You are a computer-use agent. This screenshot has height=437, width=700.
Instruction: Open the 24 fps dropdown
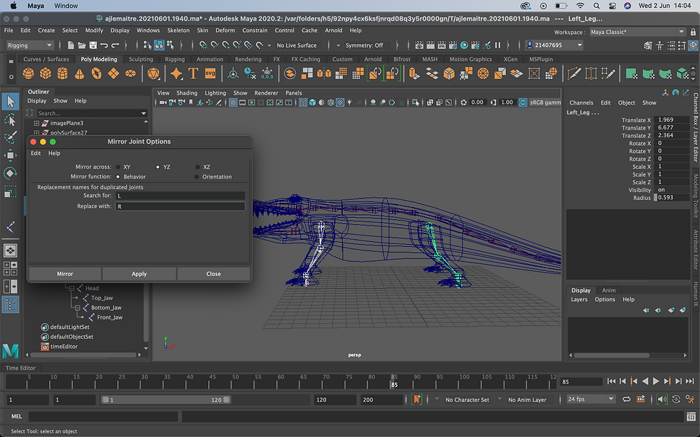pos(591,399)
